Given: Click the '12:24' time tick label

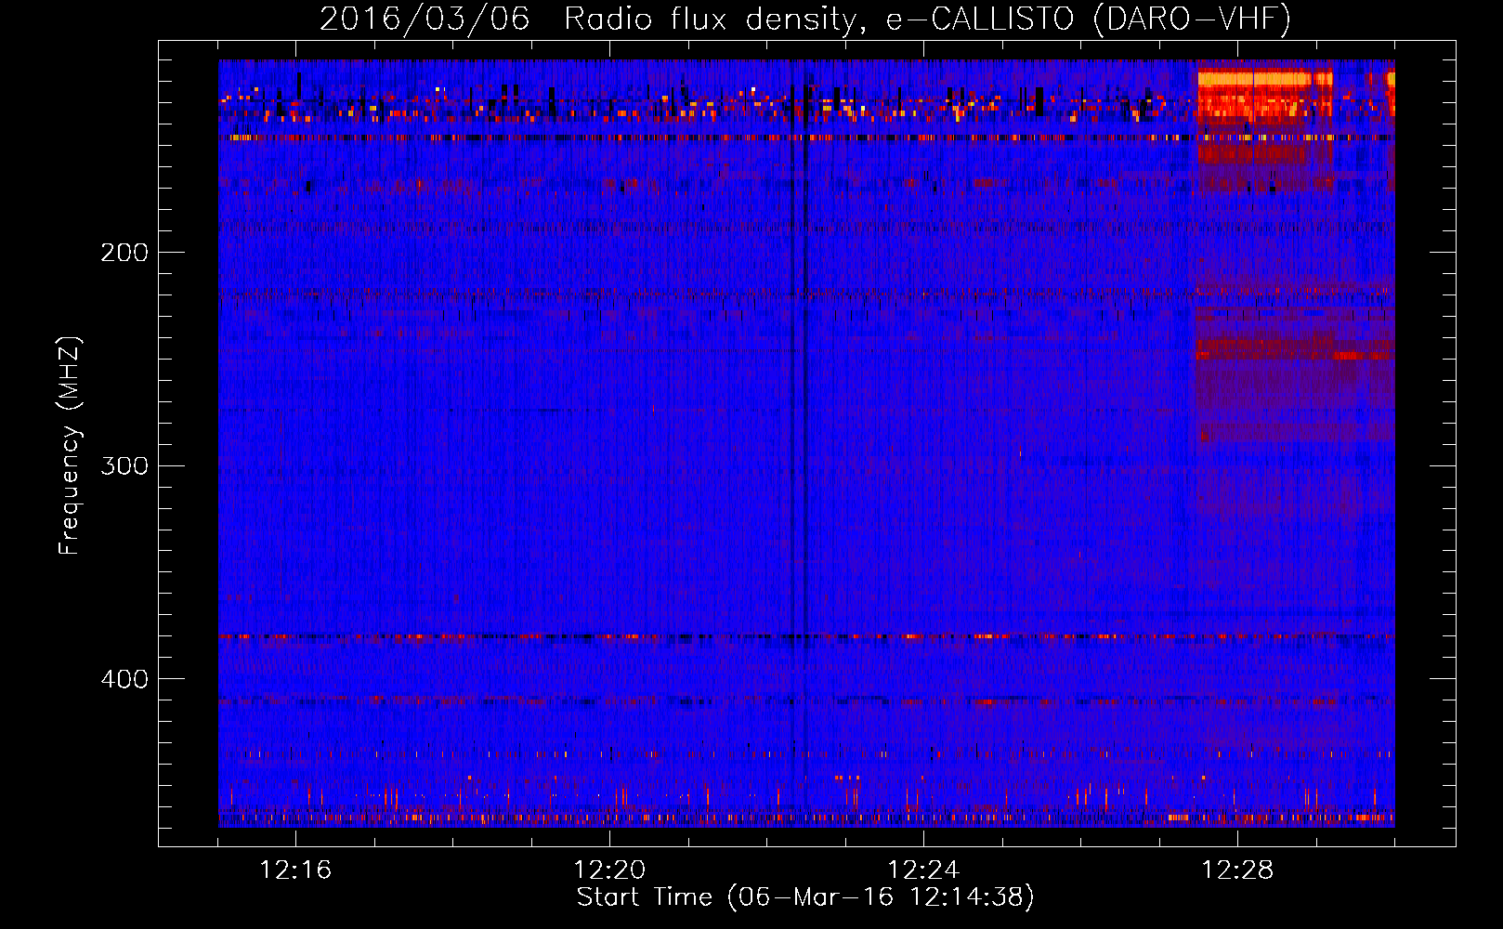Looking at the screenshot, I should pos(923,870).
